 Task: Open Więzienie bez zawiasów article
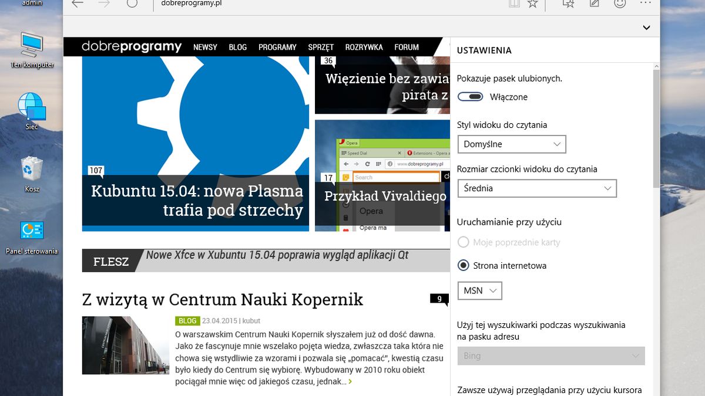(387, 86)
